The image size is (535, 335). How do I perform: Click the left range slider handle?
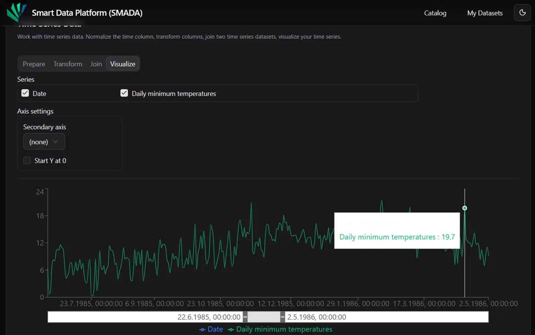245,317
